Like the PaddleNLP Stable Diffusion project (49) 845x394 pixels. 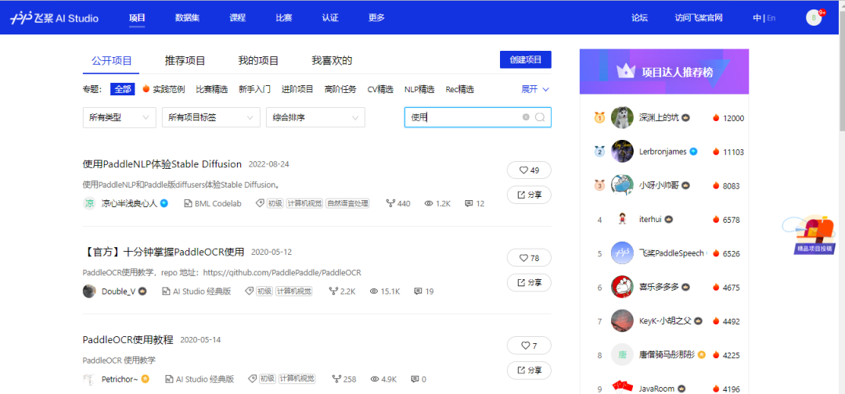click(x=529, y=170)
